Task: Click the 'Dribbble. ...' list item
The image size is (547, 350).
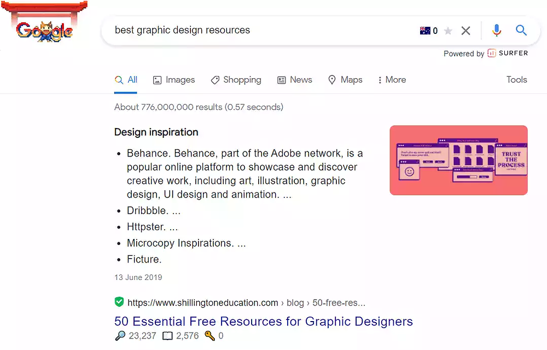Action: (x=154, y=211)
